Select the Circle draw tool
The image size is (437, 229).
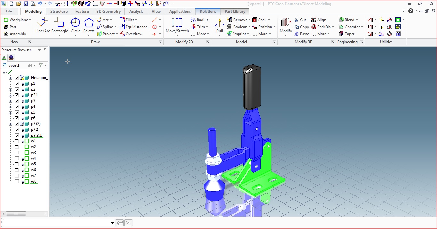(76, 25)
